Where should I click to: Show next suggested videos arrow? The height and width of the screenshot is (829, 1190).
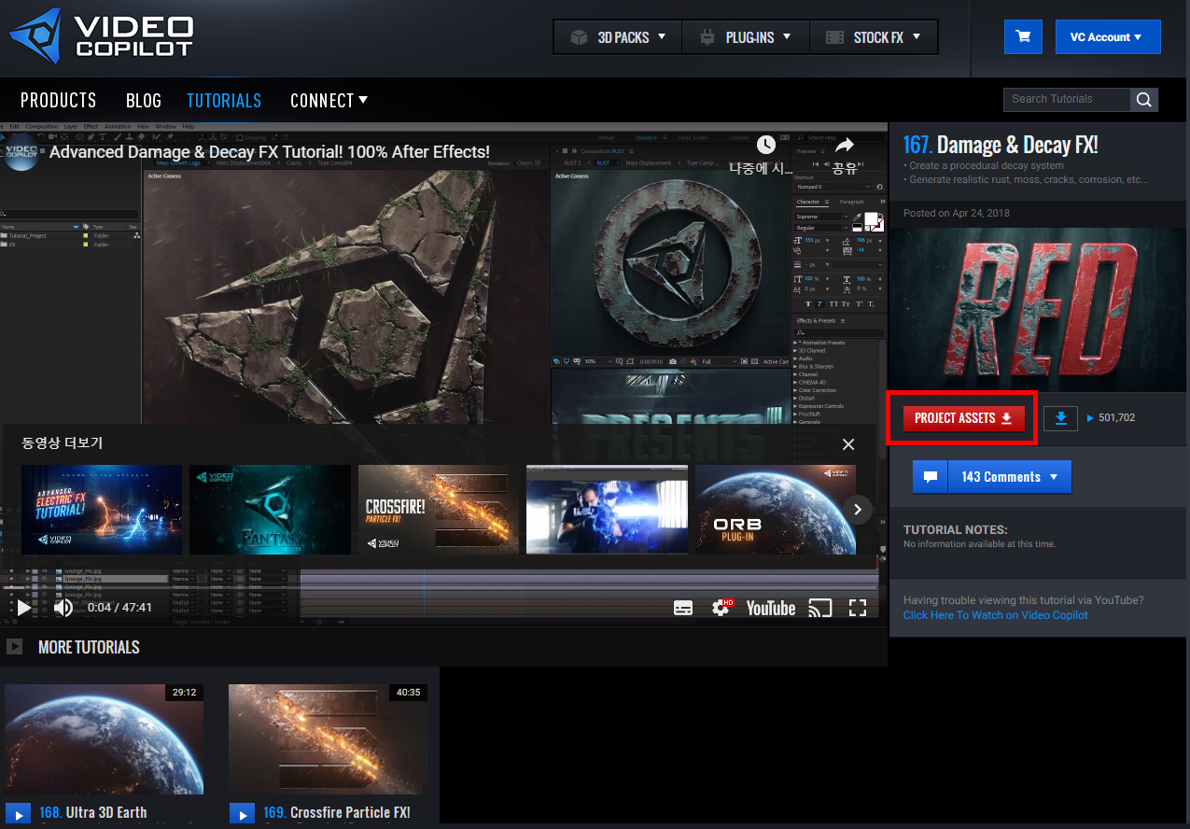coord(858,509)
